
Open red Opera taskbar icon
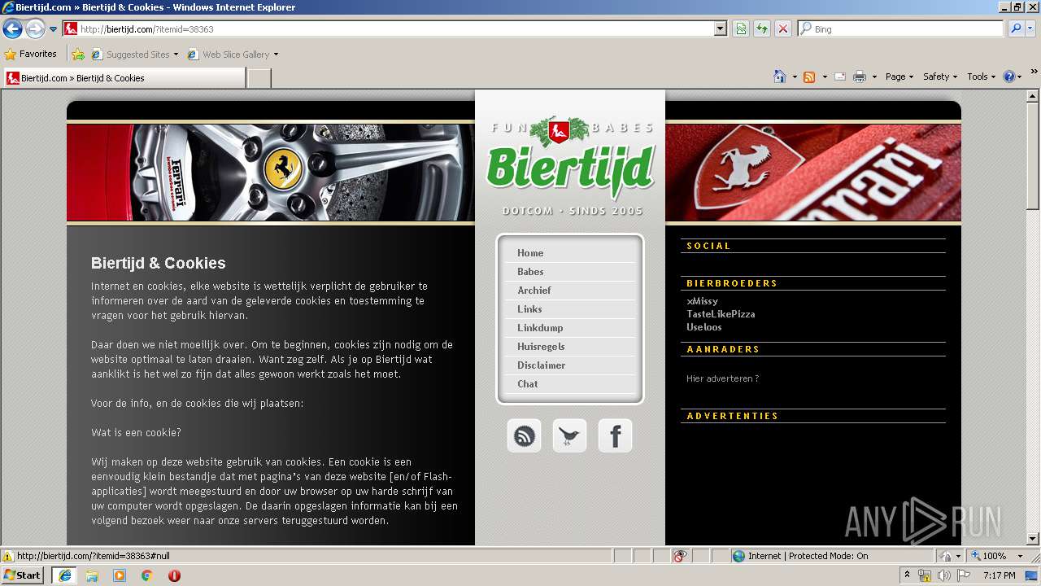point(174,575)
